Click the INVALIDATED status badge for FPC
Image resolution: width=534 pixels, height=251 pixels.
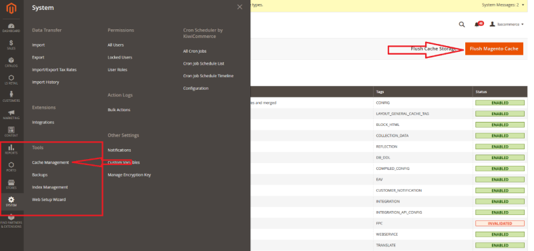pyautogui.click(x=500, y=224)
